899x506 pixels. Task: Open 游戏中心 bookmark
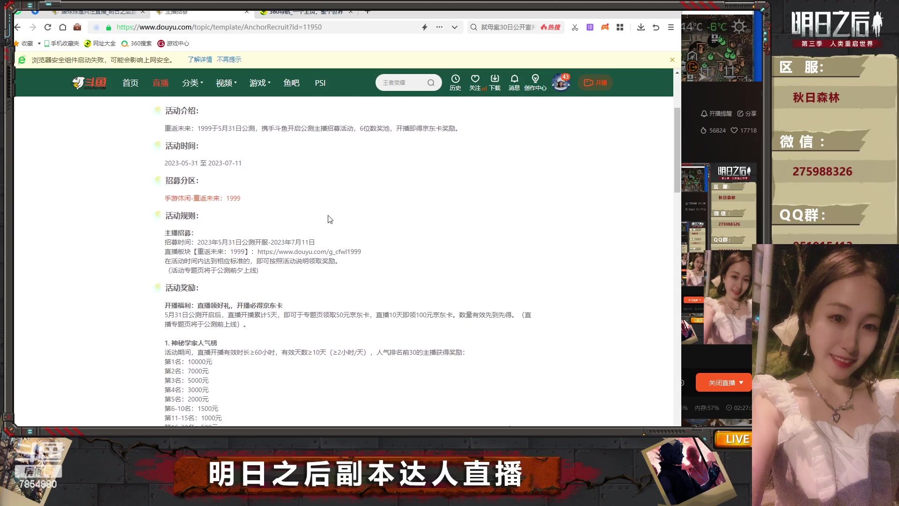tap(173, 44)
